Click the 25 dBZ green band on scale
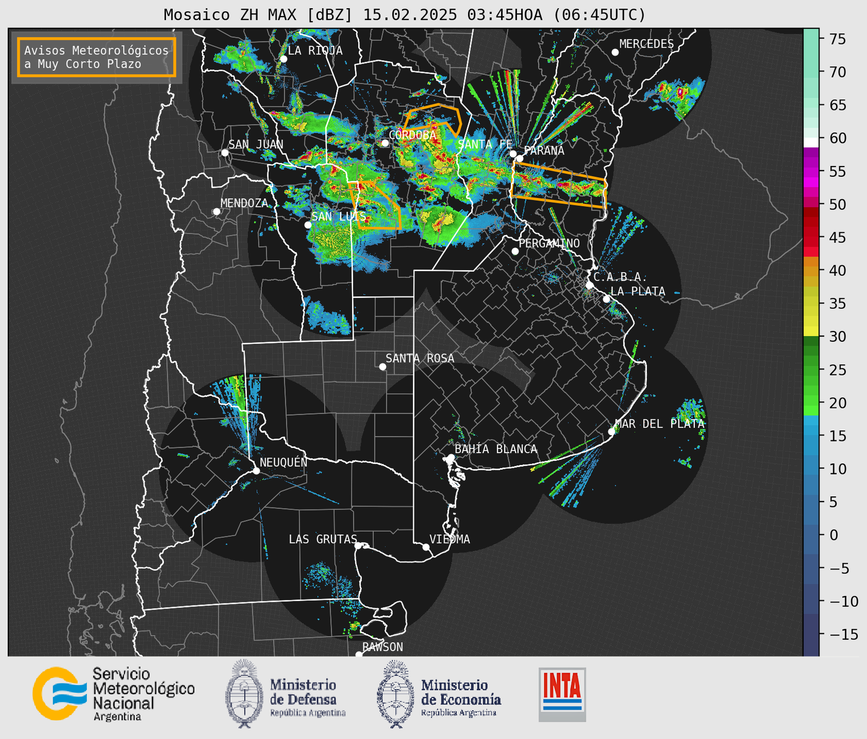This screenshot has width=867, height=739. pos(811,370)
